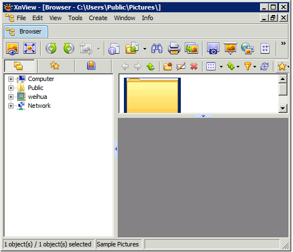Image resolution: width=293 pixels, height=252 pixels.
Task: Refresh the browser view
Action: point(265,66)
